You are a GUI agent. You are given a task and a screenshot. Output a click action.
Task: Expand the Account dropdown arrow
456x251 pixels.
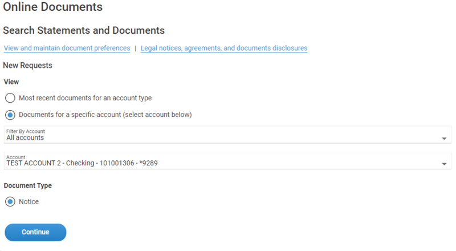coord(444,164)
